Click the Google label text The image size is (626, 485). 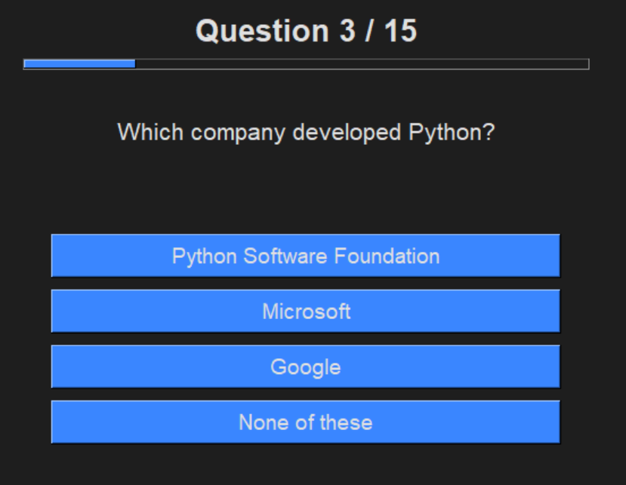click(x=306, y=367)
